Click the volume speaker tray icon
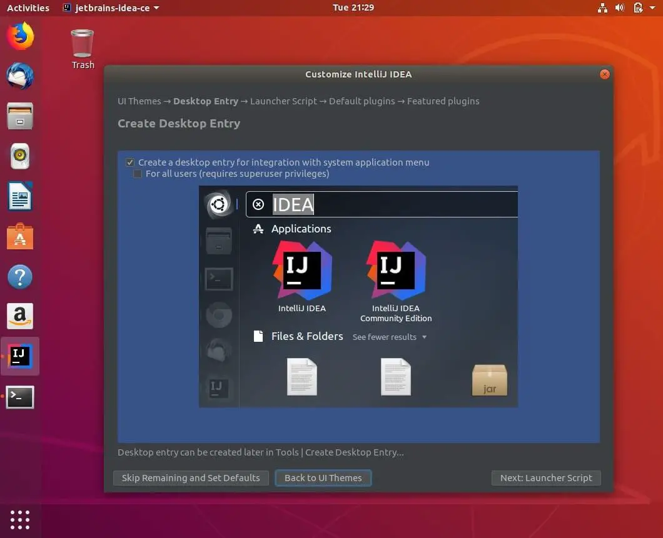This screenshot has height=538, width=663. click(x=620, y=7)
